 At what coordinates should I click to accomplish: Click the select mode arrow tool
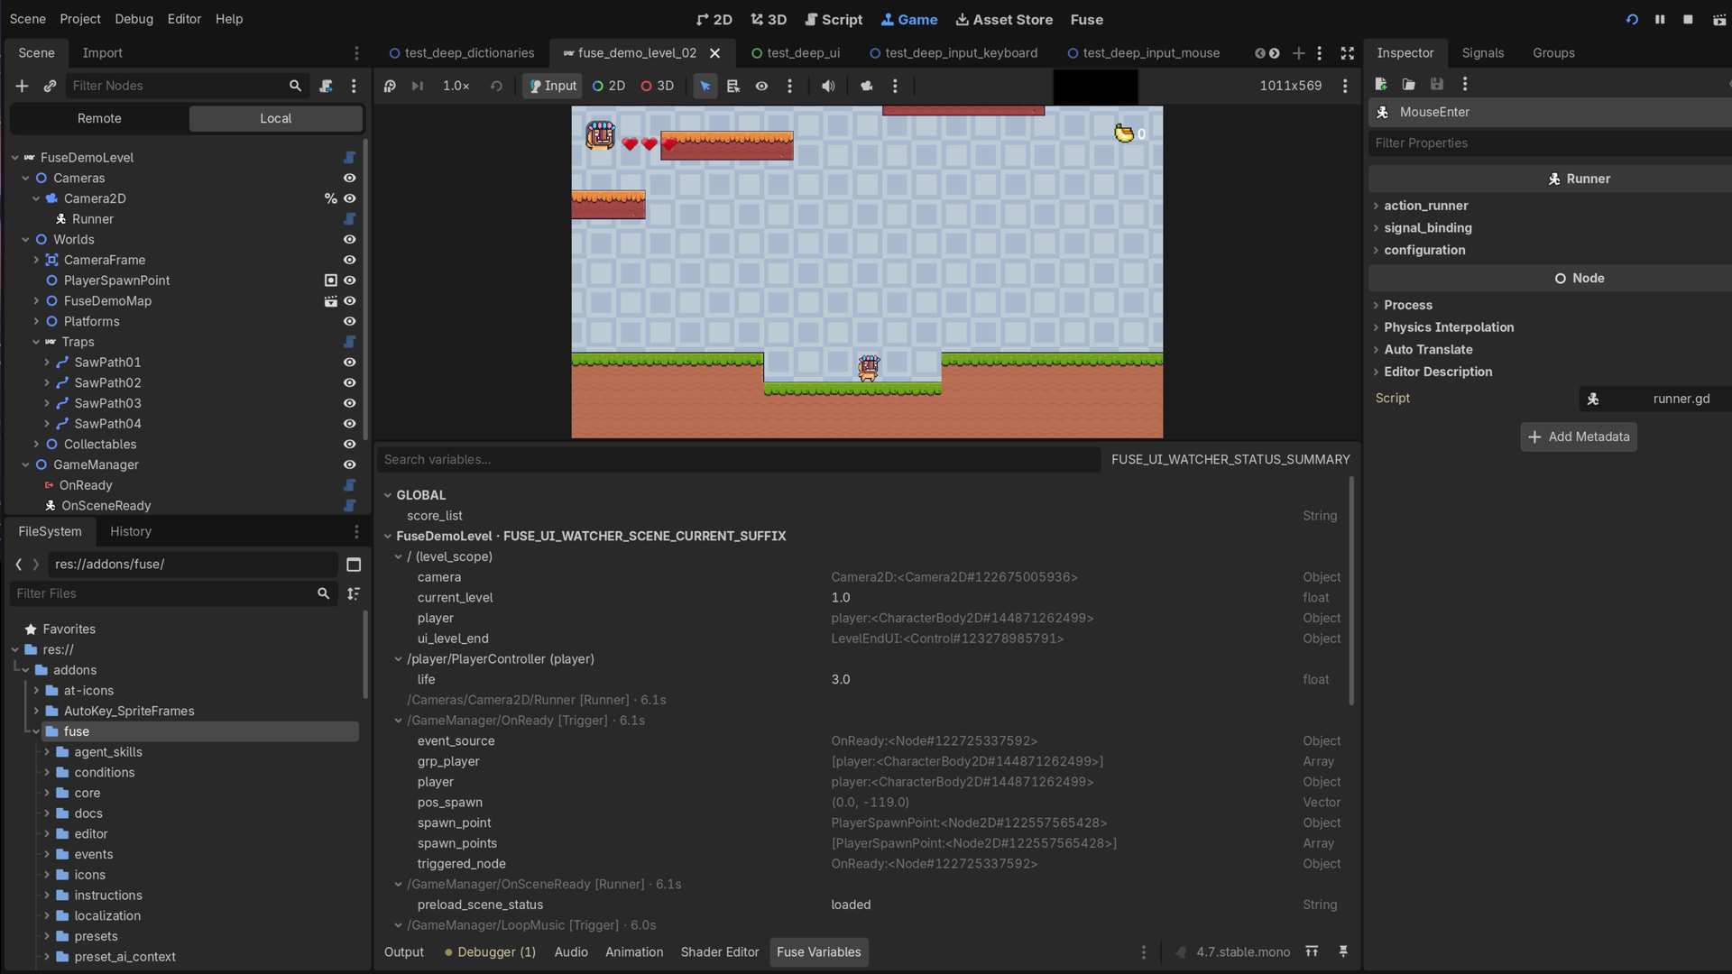tap(705, 86)
